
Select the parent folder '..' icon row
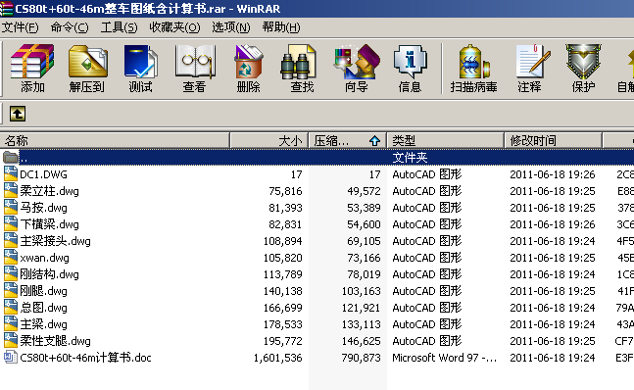click(317, 157)
